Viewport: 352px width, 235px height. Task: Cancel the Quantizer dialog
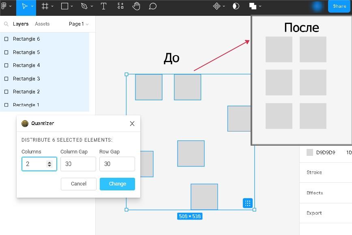[x=79, y=184]
